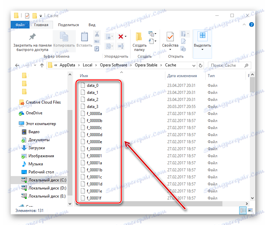
Task: Open address bar history dropdown
Action: click(194, 65)
